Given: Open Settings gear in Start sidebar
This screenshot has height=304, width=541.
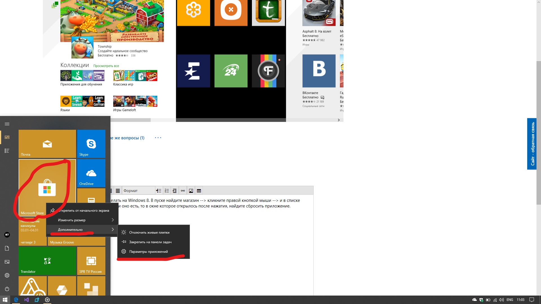Looking at the screenshot, I should (x=7, y=275).
